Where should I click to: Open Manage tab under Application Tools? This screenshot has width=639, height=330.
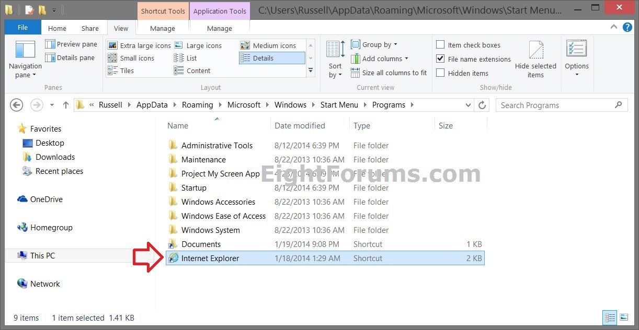click(220, 28)
